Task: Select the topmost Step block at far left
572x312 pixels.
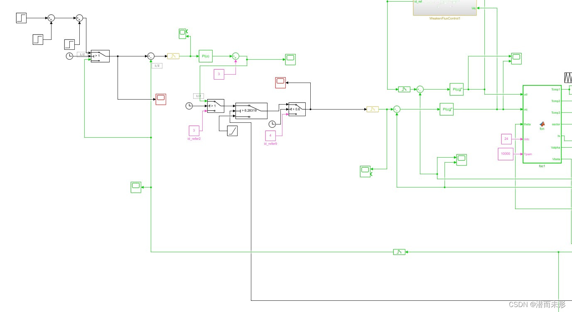Action: point(21,18)
